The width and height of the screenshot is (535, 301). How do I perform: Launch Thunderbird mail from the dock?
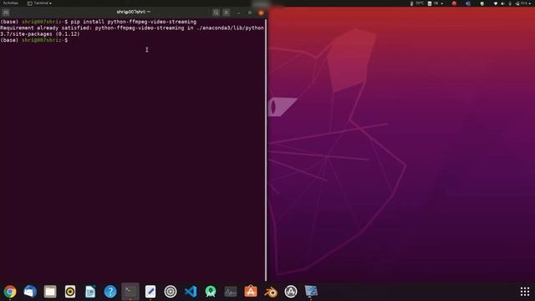pyautogui.click(x=30, y=292)
